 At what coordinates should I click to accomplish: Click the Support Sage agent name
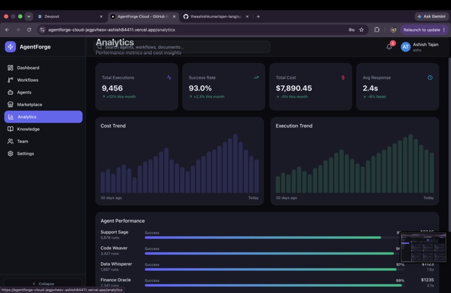(115, 232)
